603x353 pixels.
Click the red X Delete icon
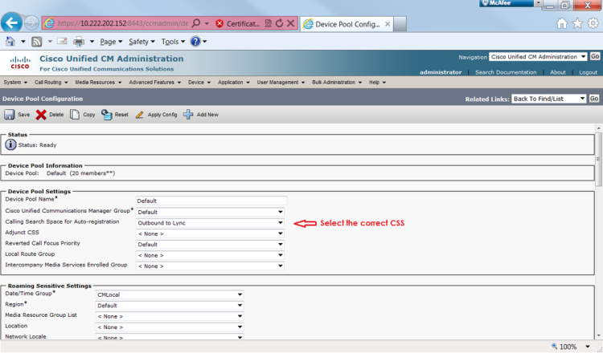pyautogui.click(x=41, y=115)
